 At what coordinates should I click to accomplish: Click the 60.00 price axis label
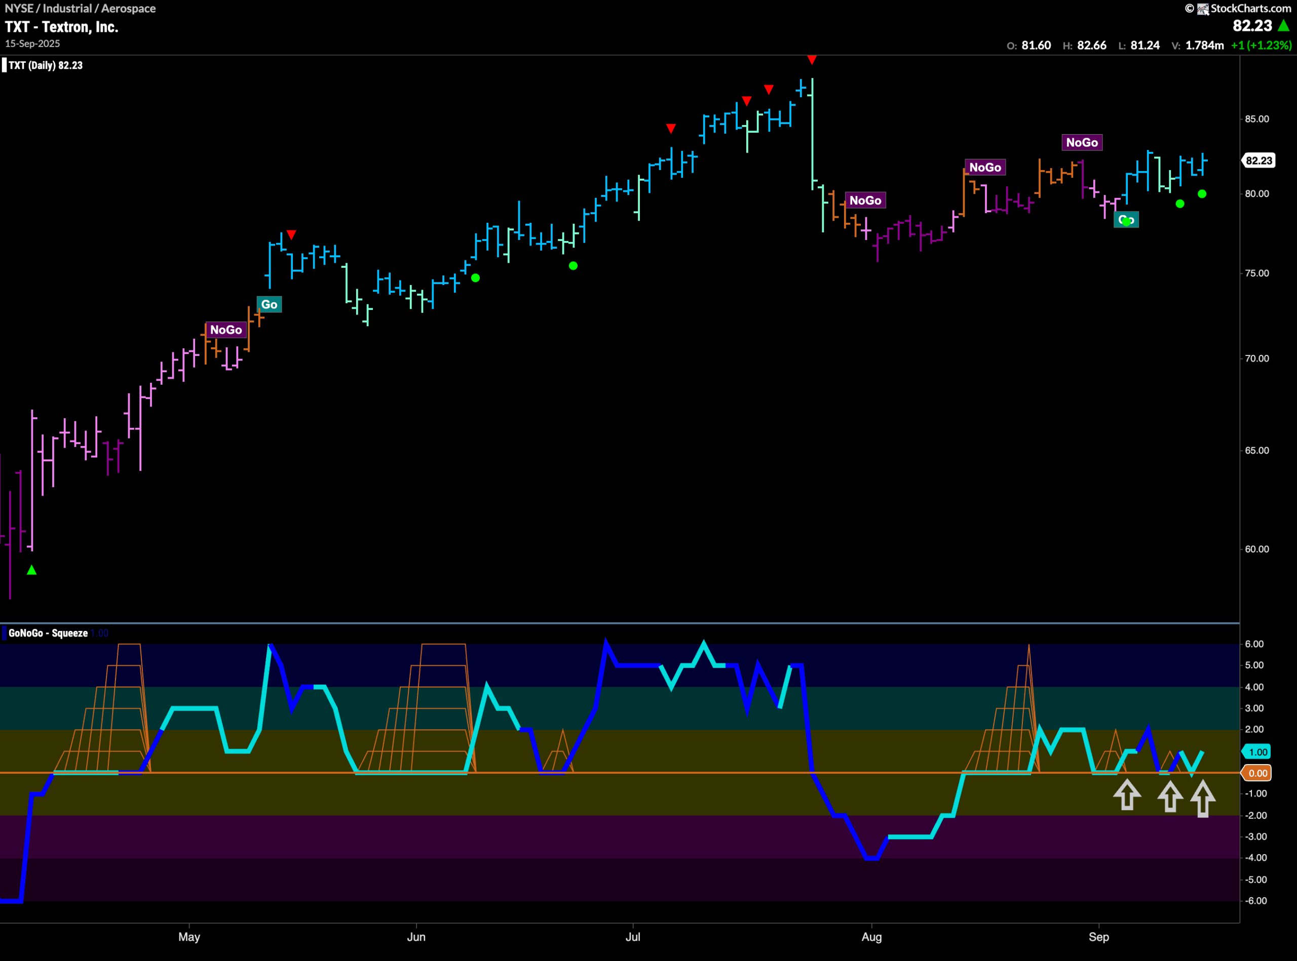[x=1257, y=549]
